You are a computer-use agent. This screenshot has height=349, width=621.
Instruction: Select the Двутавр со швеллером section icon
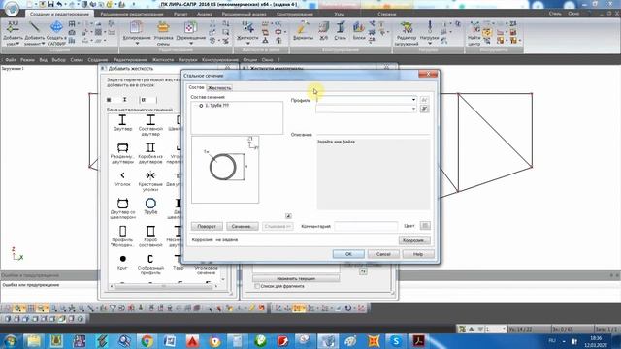pos(122,204)
